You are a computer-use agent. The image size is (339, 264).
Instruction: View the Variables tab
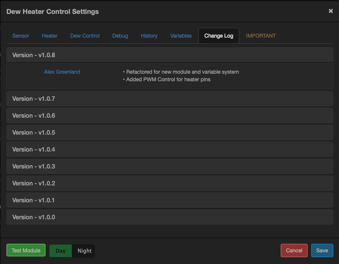181,36
